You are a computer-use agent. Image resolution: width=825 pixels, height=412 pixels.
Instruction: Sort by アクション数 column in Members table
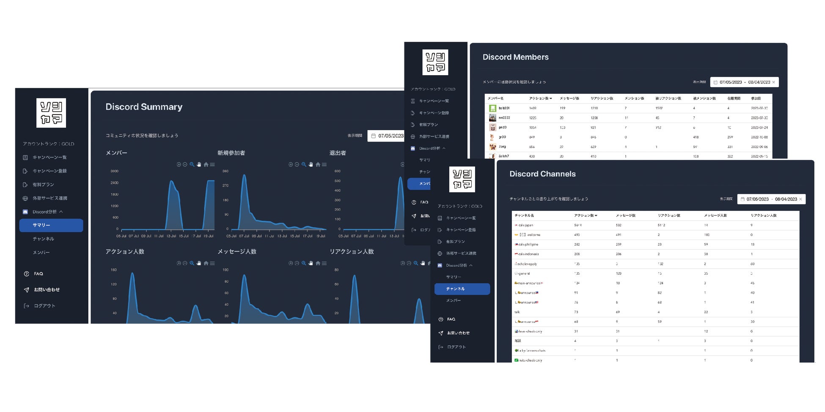click(540, 98)
